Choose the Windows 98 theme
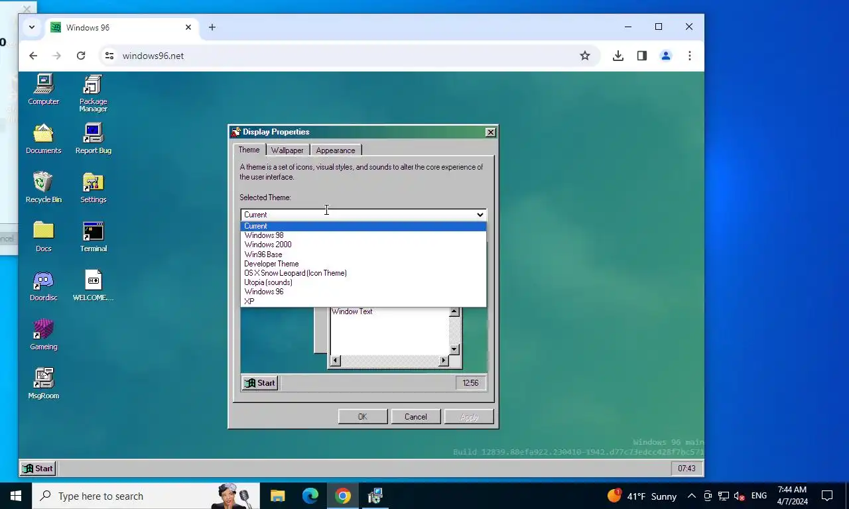Image resolution: width=849 pixels, height=509 pixels. click(x=363, y=235)
